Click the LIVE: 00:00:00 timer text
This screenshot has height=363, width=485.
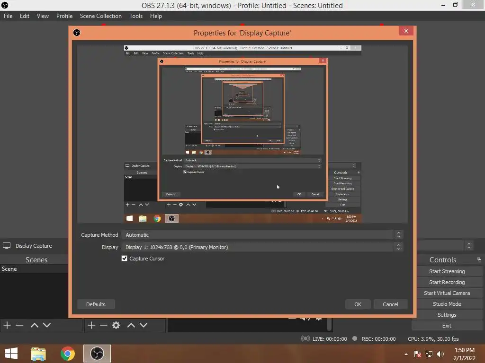click(330, 339)
